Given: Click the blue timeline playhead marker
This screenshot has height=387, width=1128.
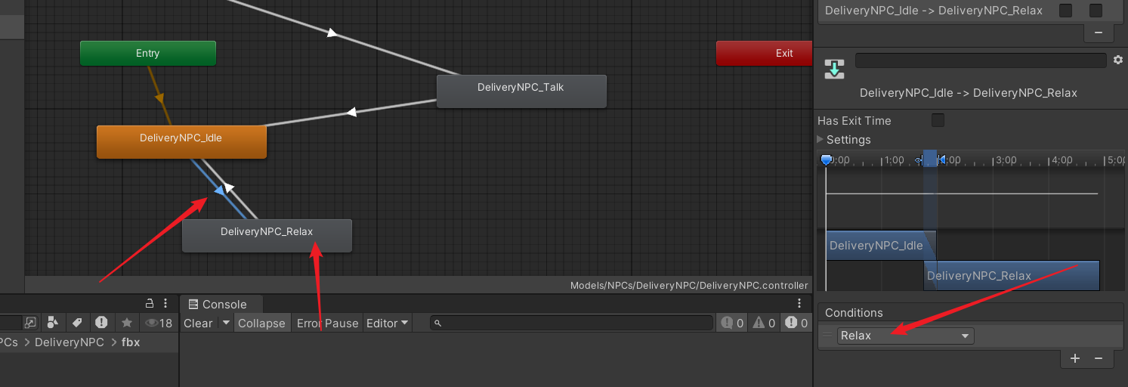Looking at the screenshot, I should tap(826, 159).
